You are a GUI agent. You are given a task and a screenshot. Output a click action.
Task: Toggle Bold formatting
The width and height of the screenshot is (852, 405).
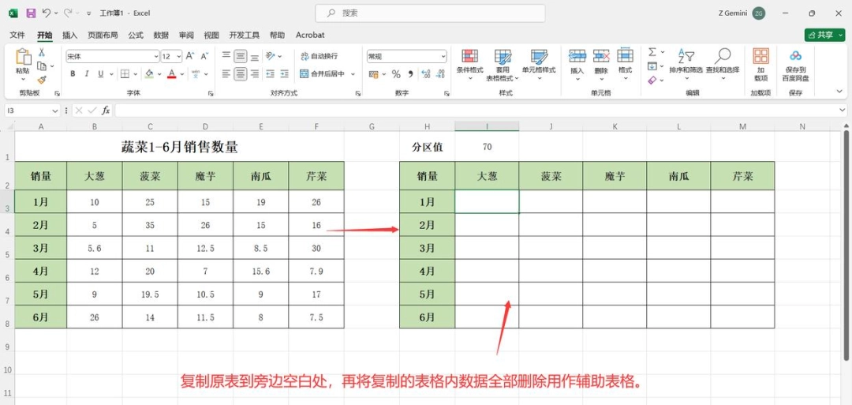coord(73,74)
